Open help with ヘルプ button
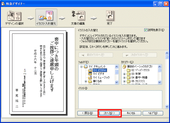Viewport: 170px width, 123px height. click(x=153, y=113)
